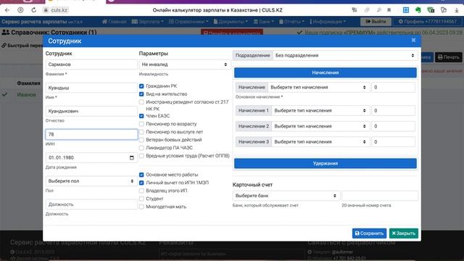Image resolution: width=464 pixels, height=261 pixels.
Task: Open the blue grid extension icon
Action: pyautogui.click(x=406, y=10)
